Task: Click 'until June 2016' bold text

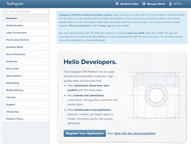Action: tap(136, 33)
